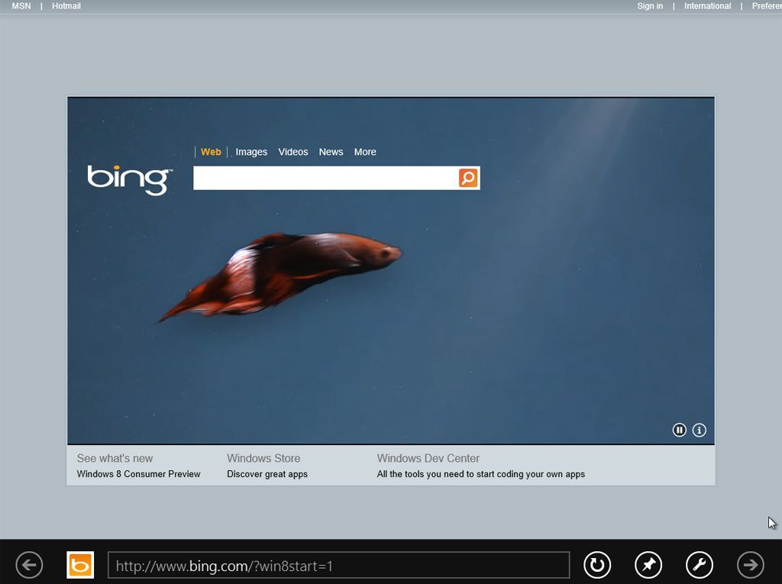Click the address bar URL field

[338, 565]
